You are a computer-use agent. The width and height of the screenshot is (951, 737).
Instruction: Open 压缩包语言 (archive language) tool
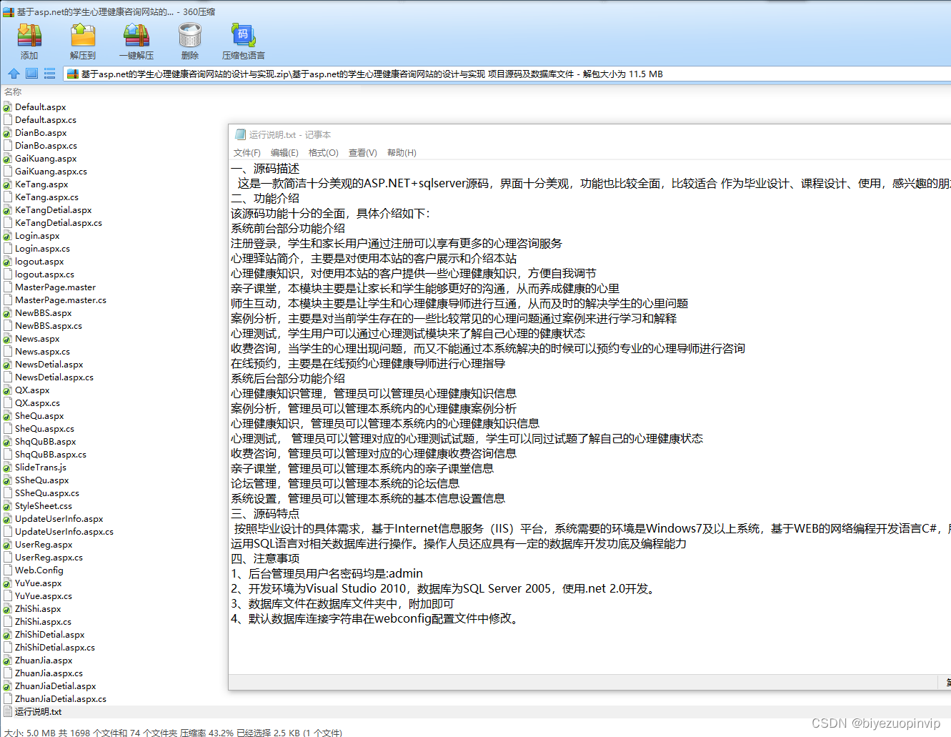point(242,39)
